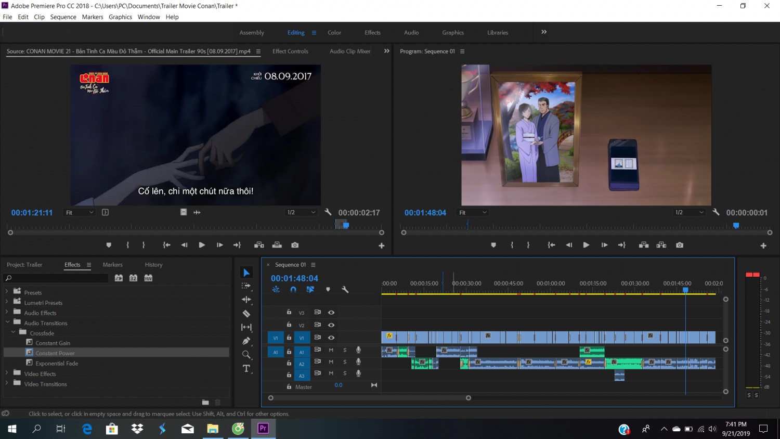The width and height of the screenshot is (780, 439).
Task: Enable the Snap magnet icon in timeline
Action: (293, 290)
